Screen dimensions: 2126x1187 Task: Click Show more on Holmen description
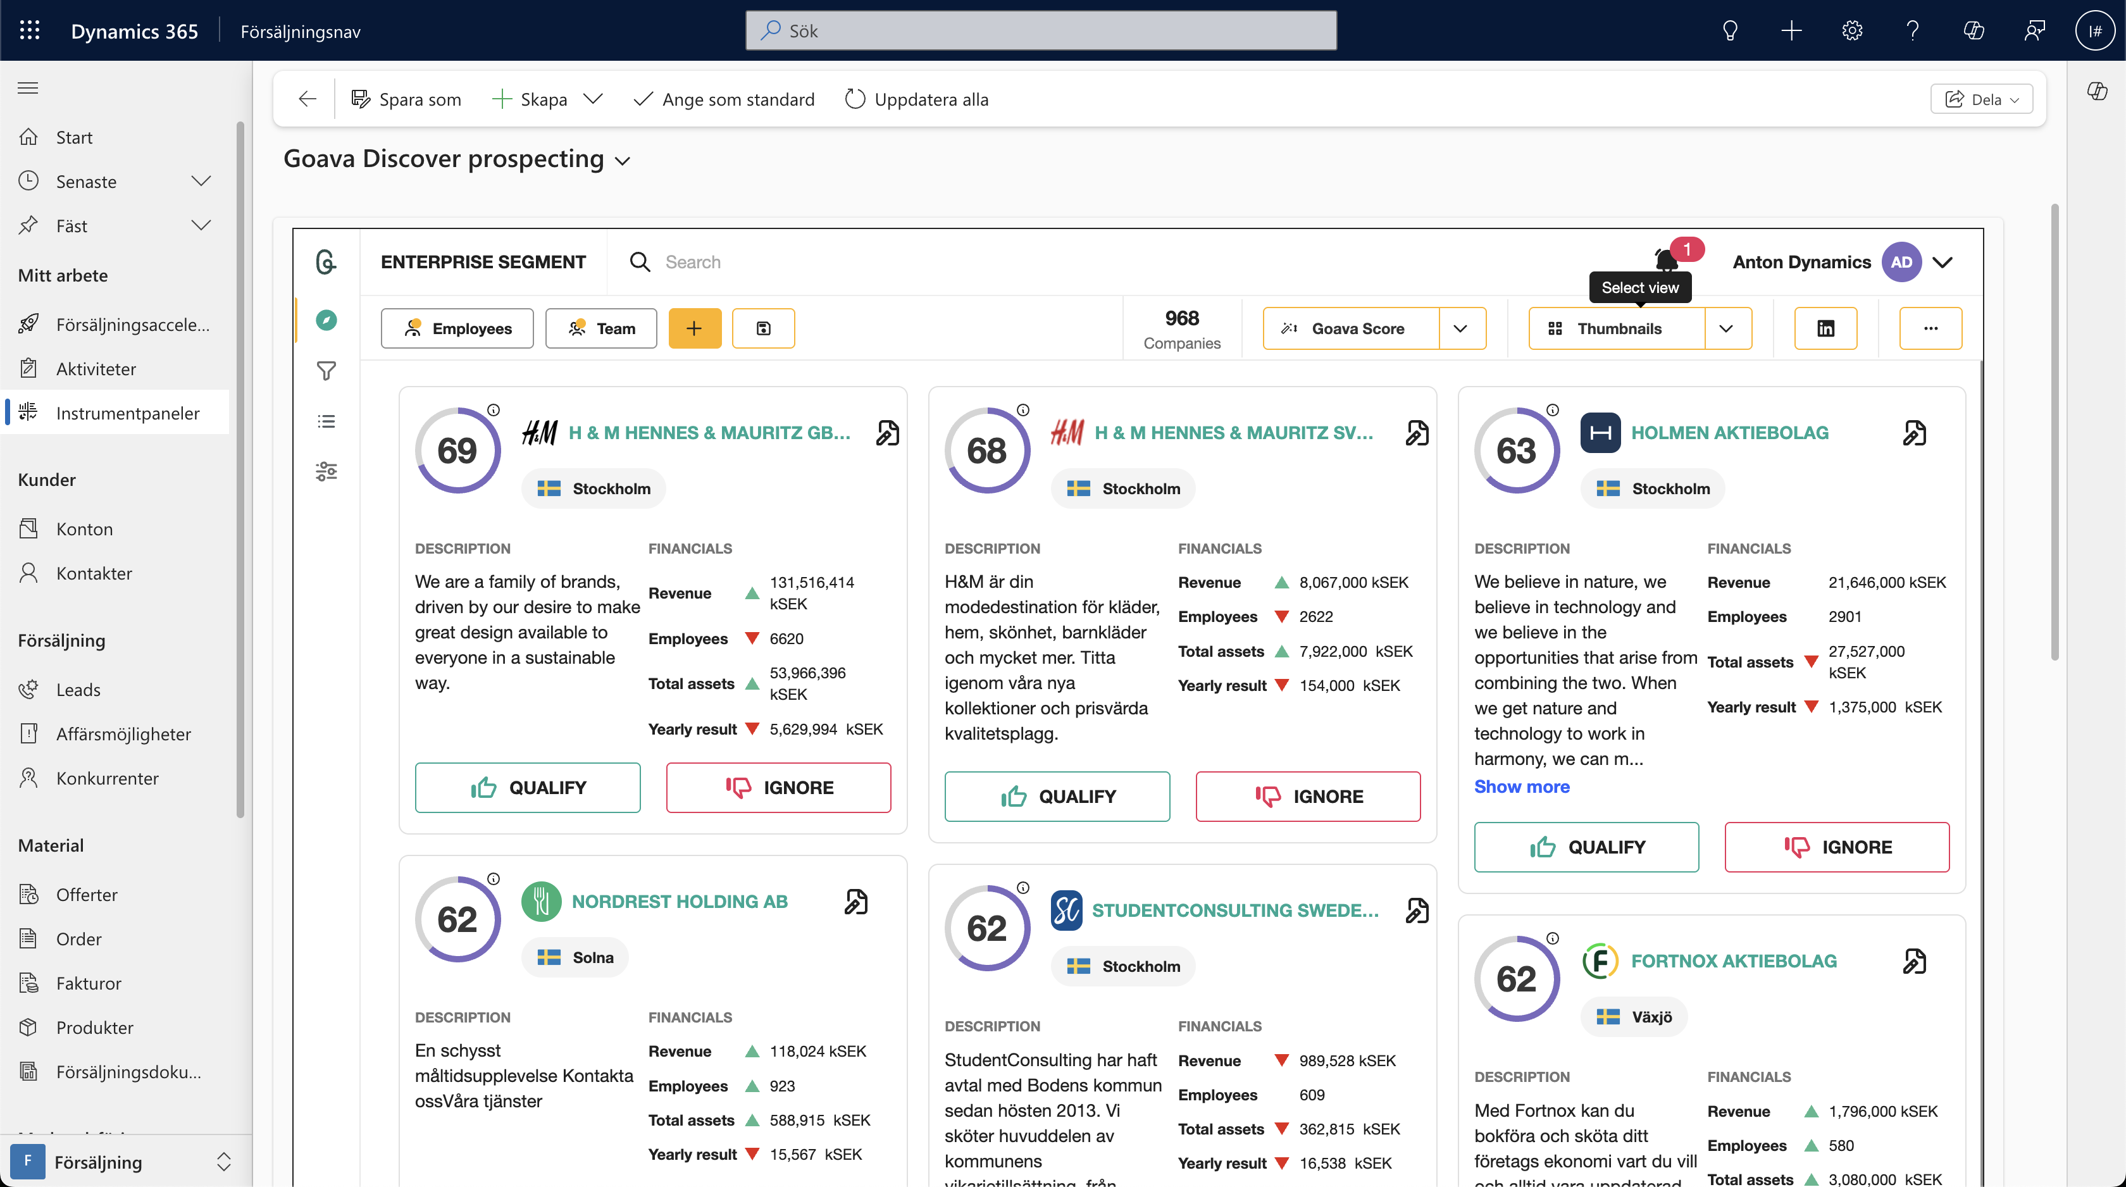(1522, 786)
